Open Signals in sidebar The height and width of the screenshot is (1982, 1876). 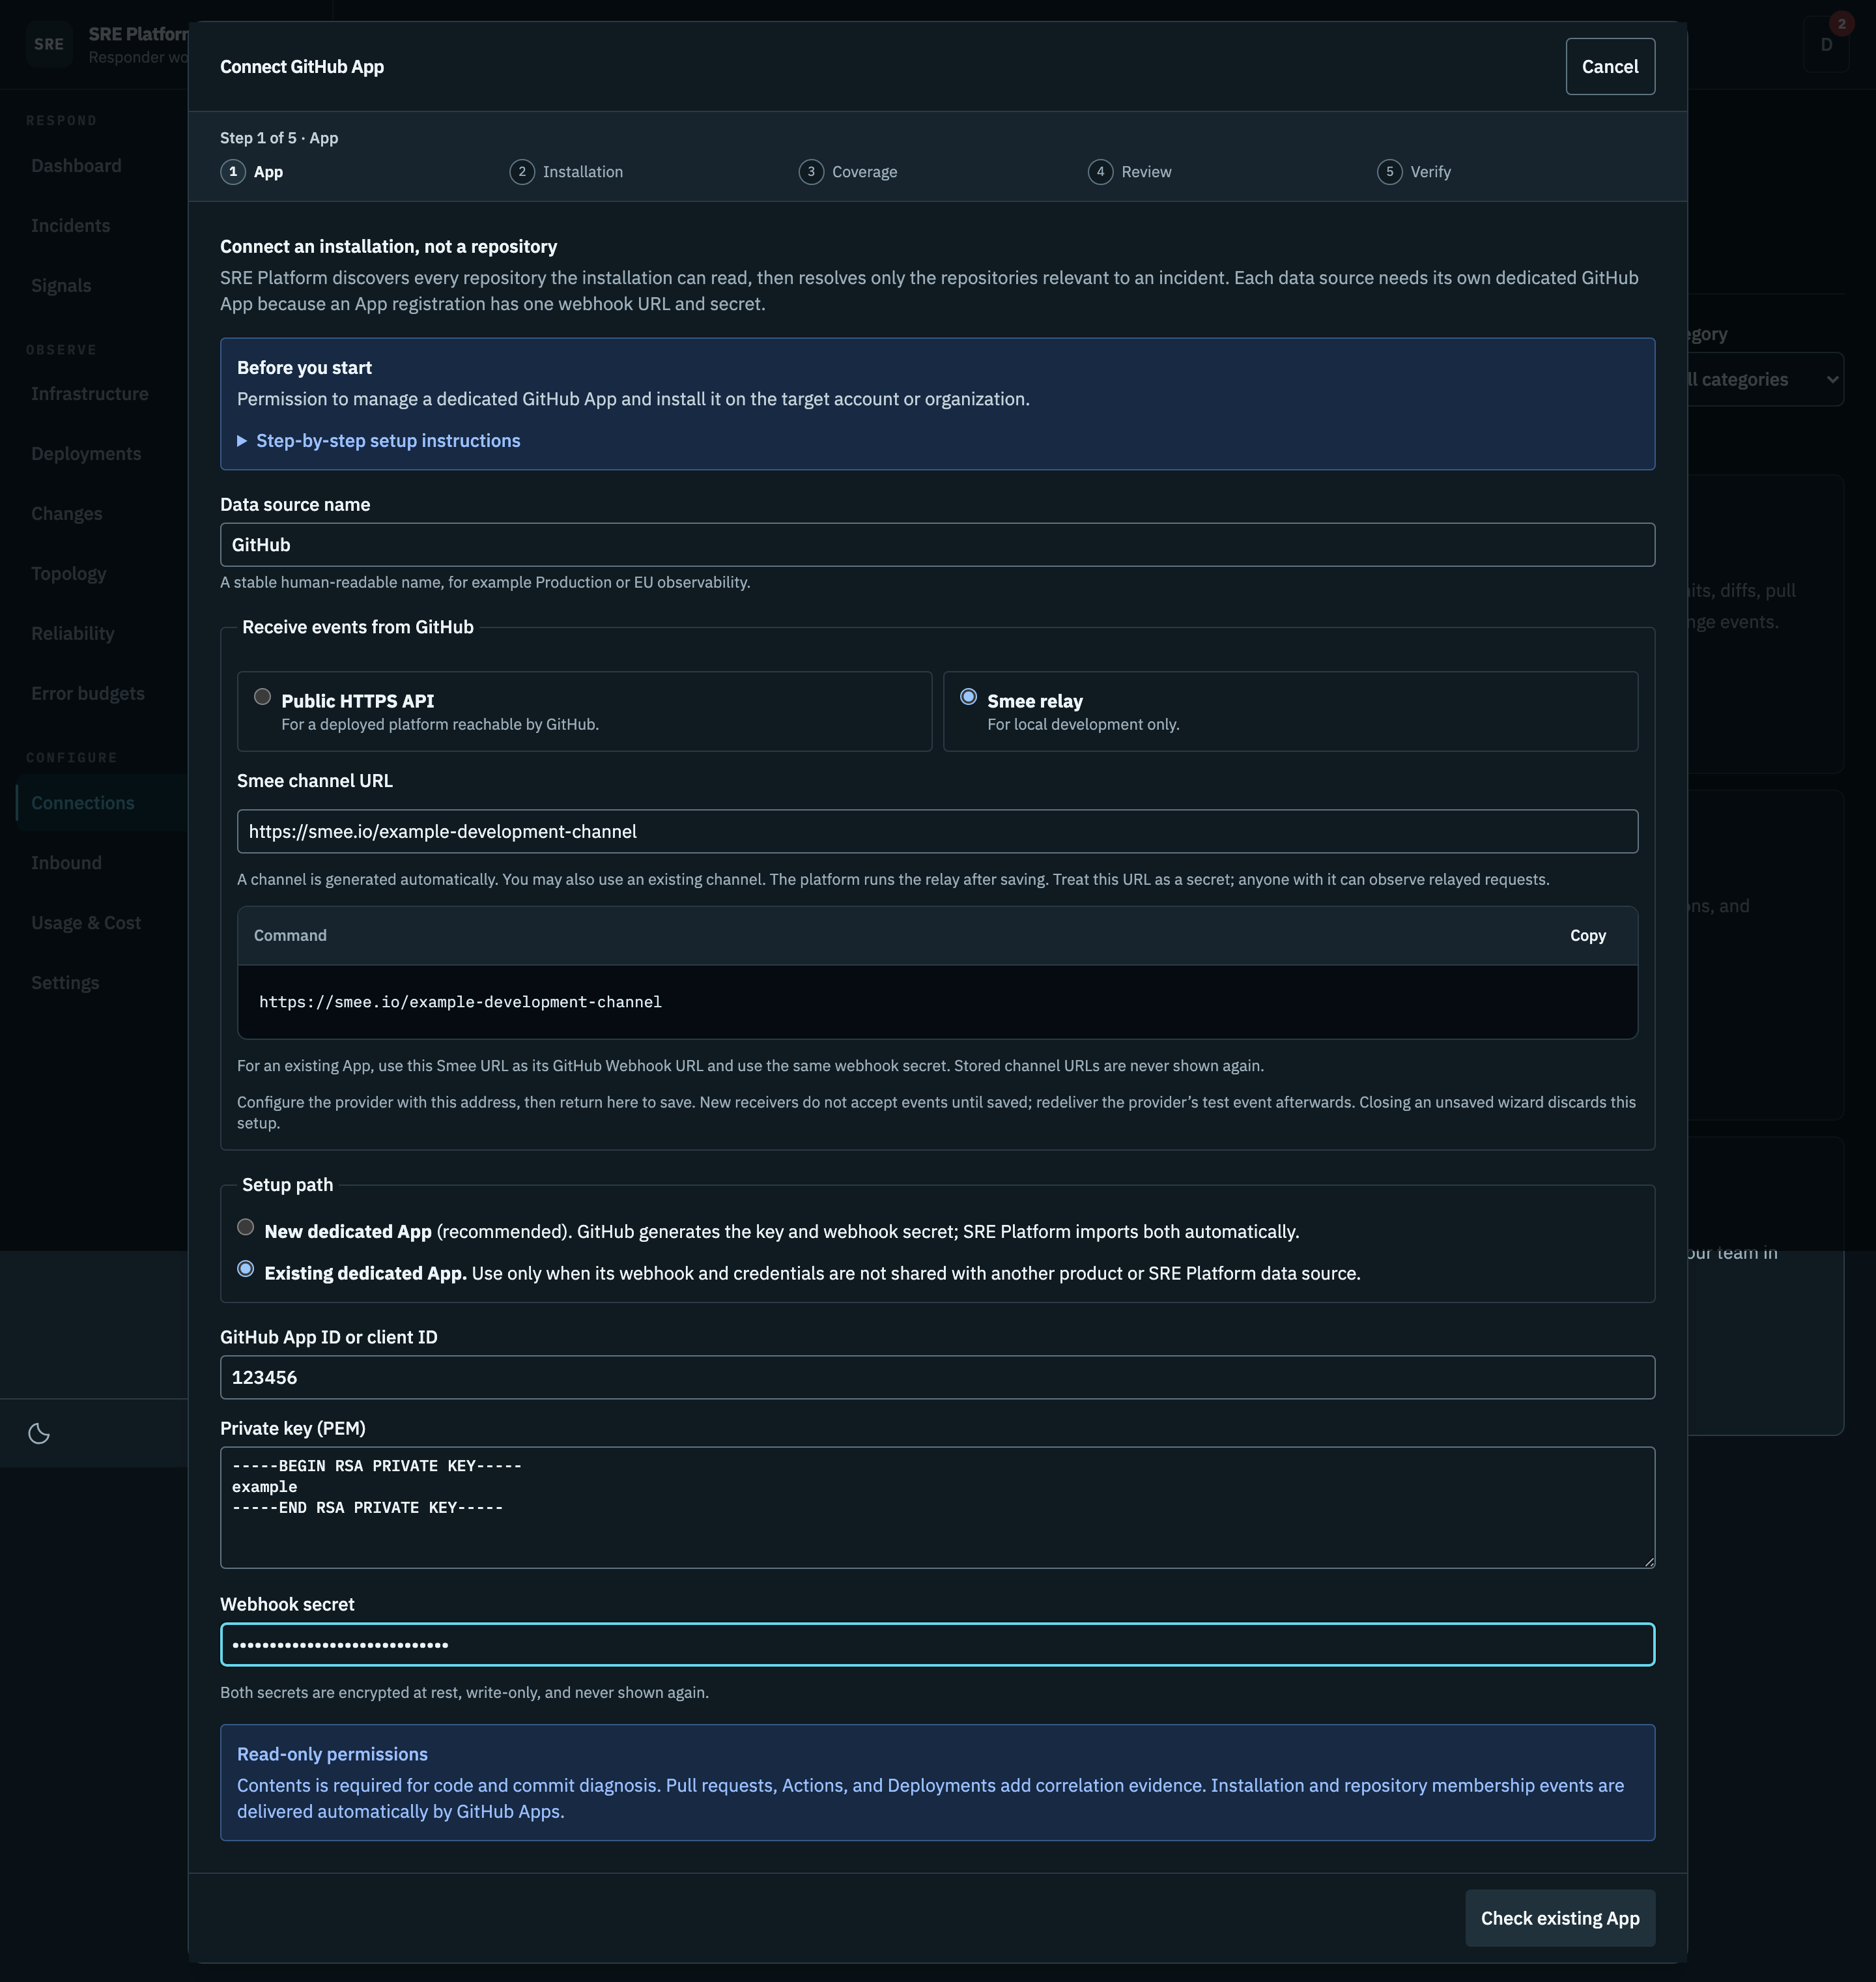click(x=61, y=286)
